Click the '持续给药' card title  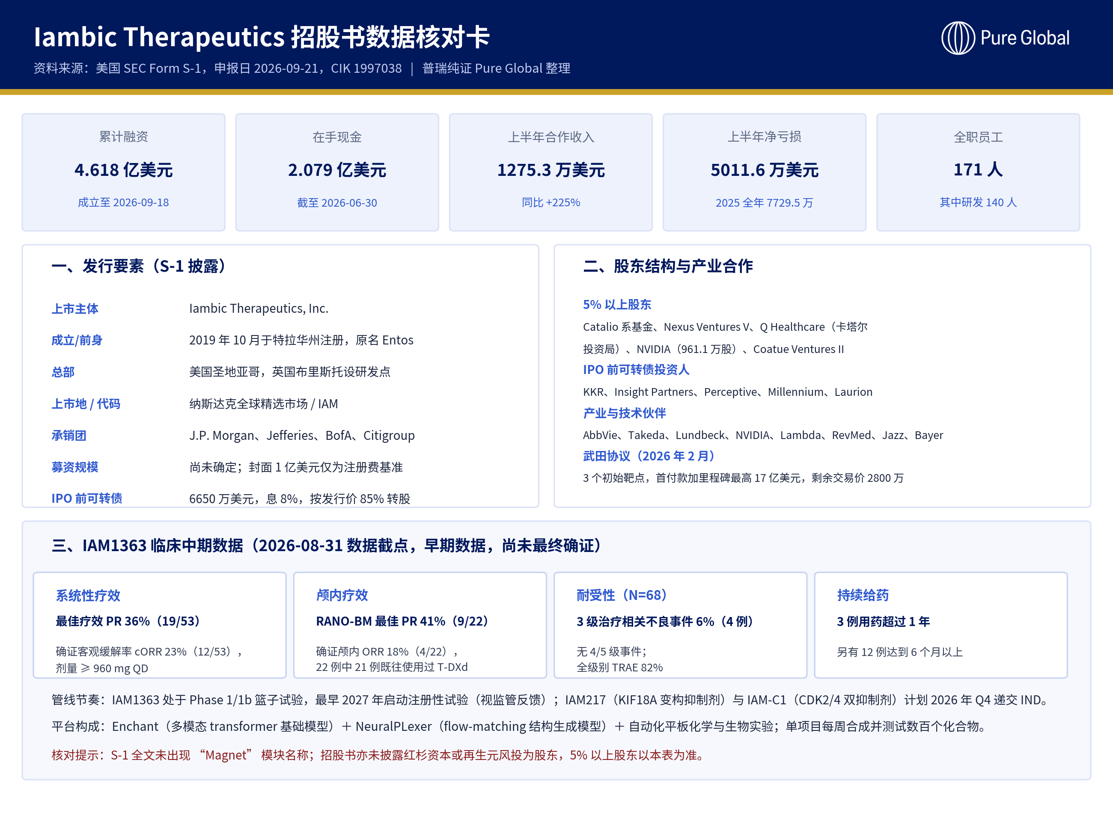coord(863,596)
